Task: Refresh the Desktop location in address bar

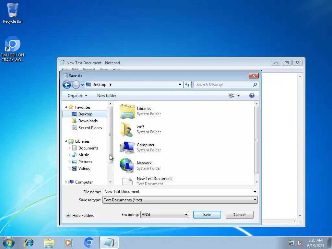Action: pos(187,85)
